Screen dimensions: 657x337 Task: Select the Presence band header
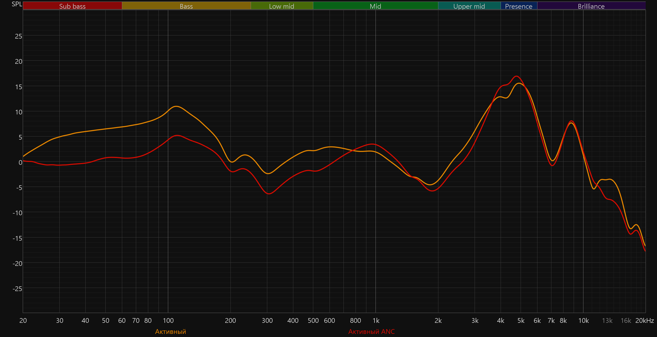coord(519,6)
